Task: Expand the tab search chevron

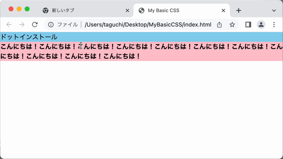Action: 274,11
